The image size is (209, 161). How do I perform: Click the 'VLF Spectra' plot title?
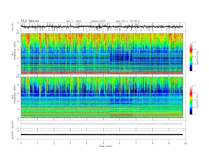pos(30,21)
